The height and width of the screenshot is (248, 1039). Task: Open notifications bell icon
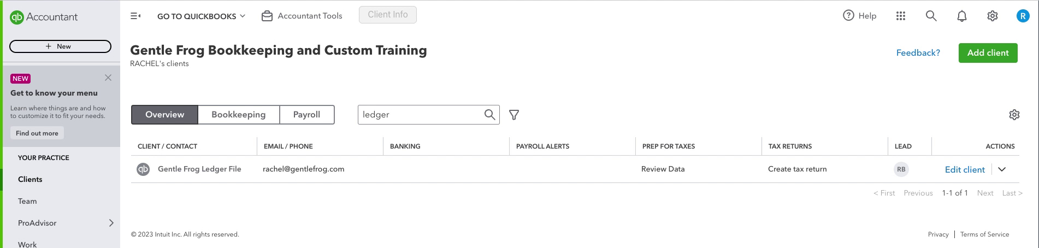coord(962,16)
